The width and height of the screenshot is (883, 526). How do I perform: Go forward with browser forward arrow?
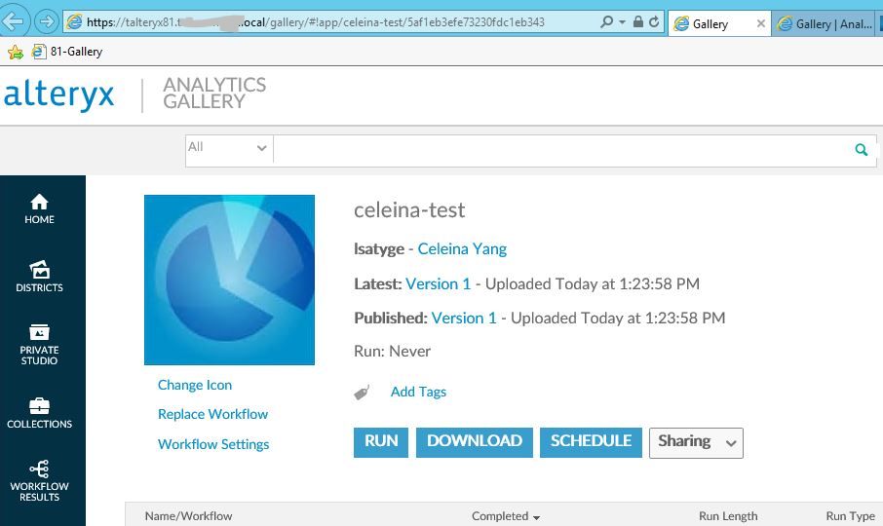[x=46, y=22]
